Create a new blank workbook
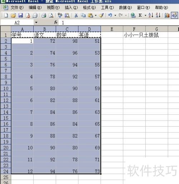This screenshot has width=179, height=184. [x=6, y=15]
